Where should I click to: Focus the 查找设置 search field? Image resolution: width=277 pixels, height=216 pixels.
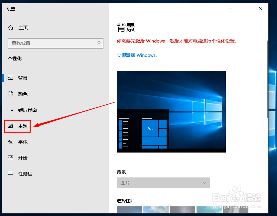[x=56, y=43]
